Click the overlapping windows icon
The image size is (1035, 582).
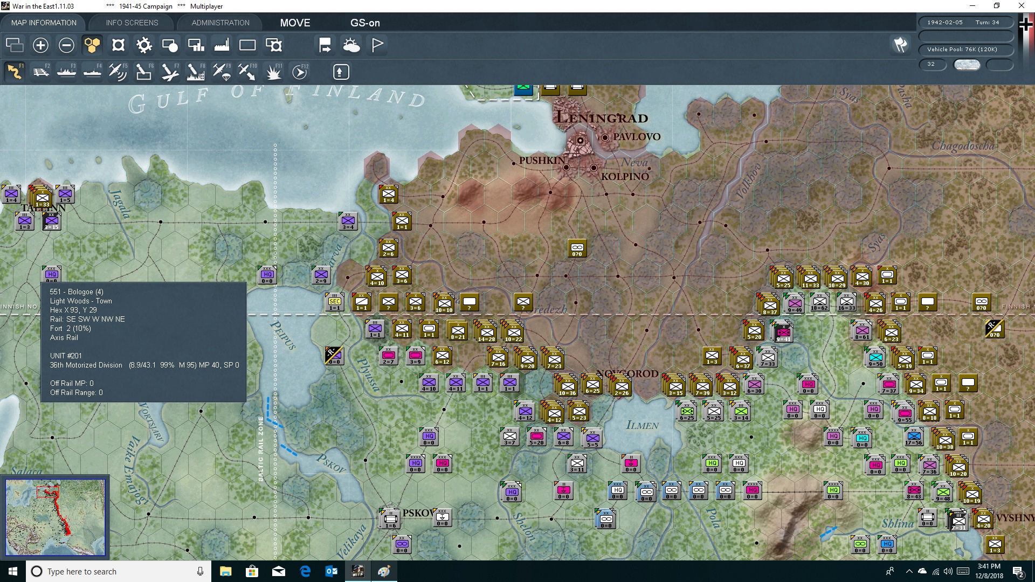[x=15, y=45]
